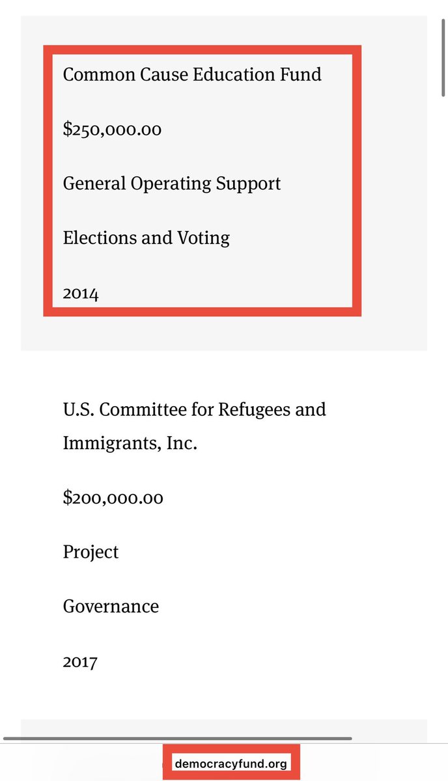The image size is (448, 781).
Task: Open U.S. Committee for Refugees grant title
Action: click(194, 410)
